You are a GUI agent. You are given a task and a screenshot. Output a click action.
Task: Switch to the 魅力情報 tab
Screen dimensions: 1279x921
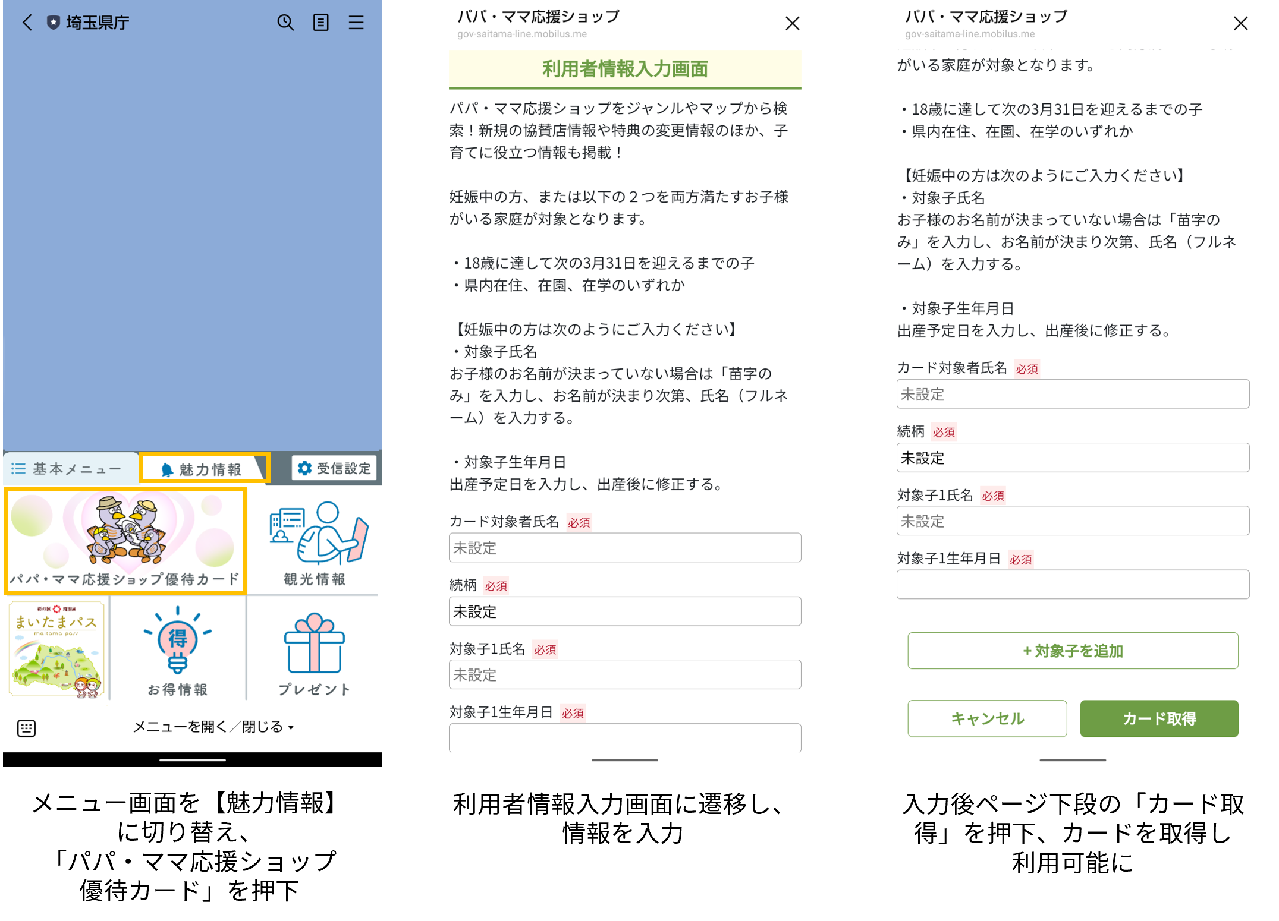click(x=203, y=469)
